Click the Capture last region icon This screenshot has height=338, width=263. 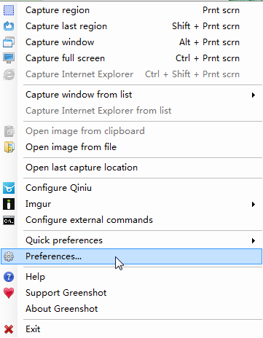pyautogui.click(x=9, y=26)
